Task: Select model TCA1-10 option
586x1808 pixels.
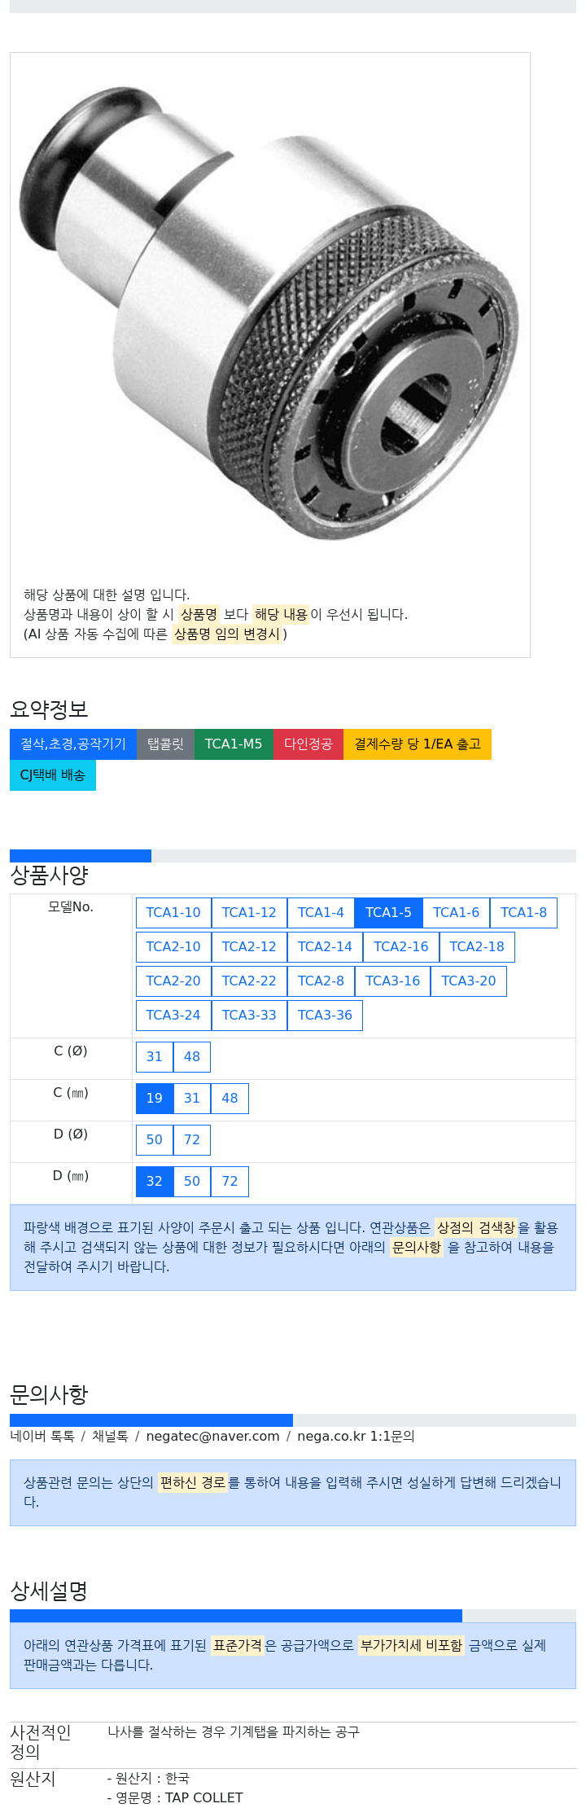Action: click(x=173, y=912)
